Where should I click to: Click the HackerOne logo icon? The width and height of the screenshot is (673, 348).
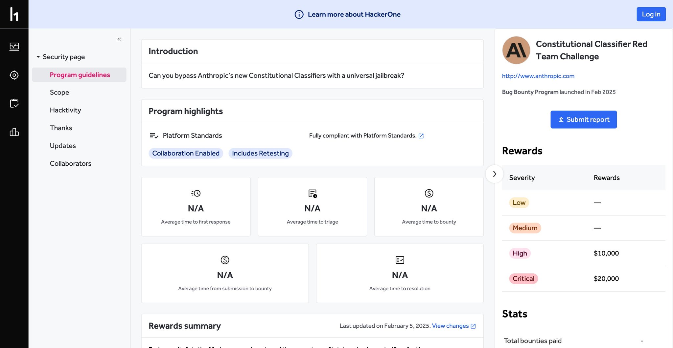[x=14, y=14]
